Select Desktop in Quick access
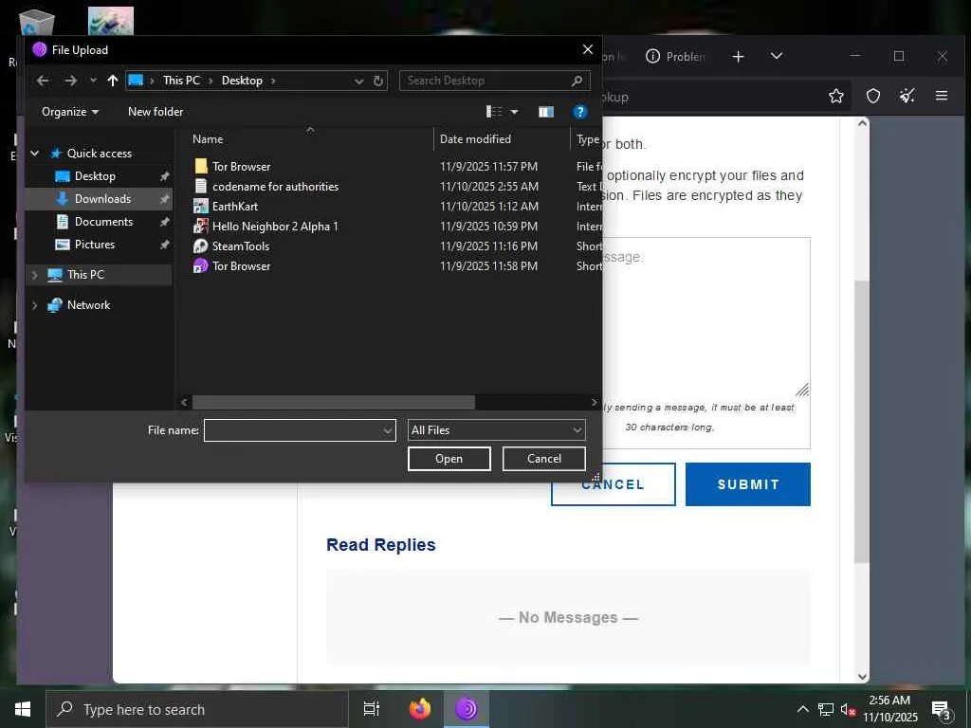Viewport: 971px width, 728px height. [95, 176]
